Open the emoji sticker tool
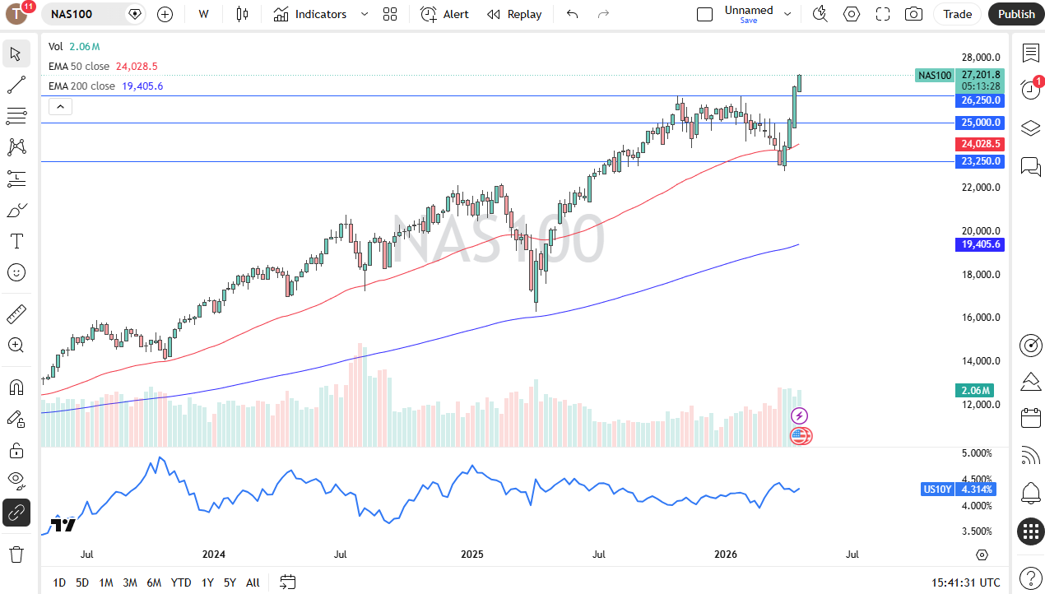This screenshot has width=1045, height=594. tap(16, 272)
